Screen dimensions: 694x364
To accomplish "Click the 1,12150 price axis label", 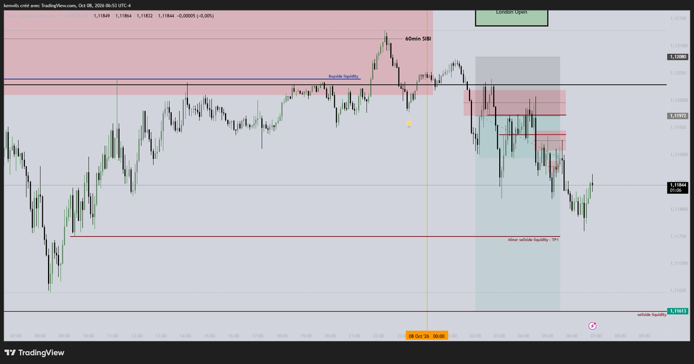I will pyautogui.click(x=678, y=19).
